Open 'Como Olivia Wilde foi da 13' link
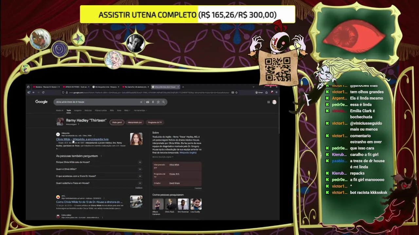Viewport: 419px width, 235px height. [x=89, y=202]
